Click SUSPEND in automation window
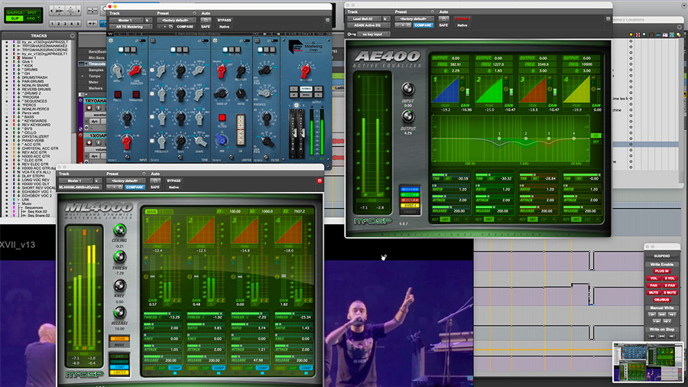The width and height of the screenshot is (688, 387). point(662,255)
